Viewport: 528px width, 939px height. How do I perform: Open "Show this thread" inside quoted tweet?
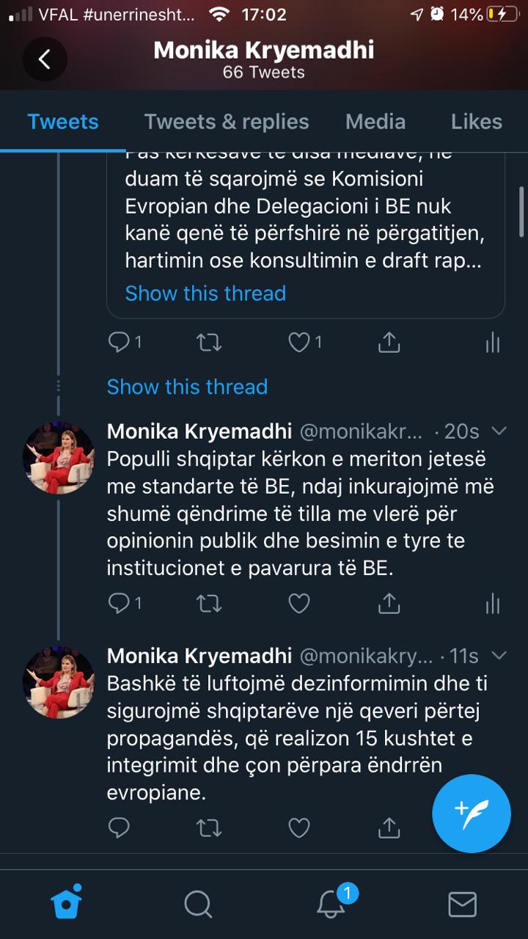(x=205, y=293)
